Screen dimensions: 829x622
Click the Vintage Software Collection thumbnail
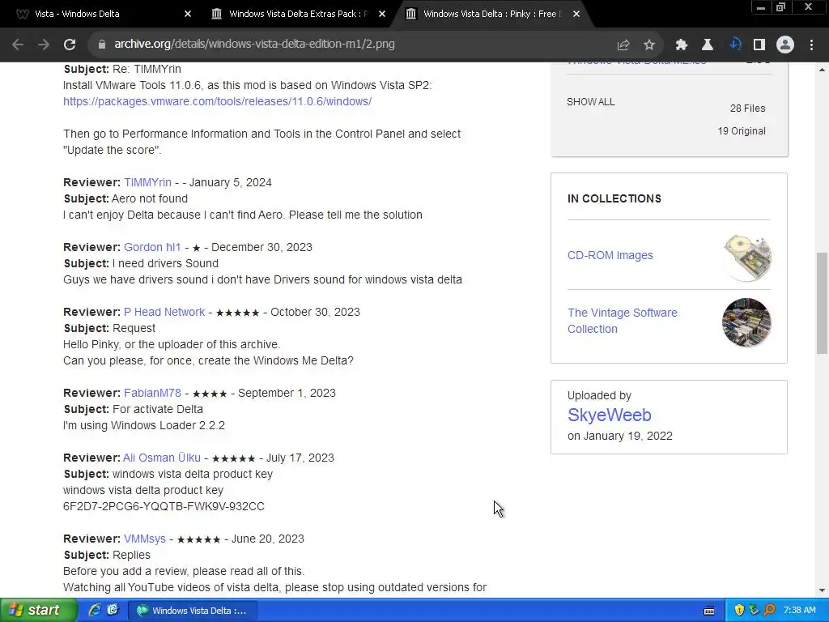tap(746, 322)
